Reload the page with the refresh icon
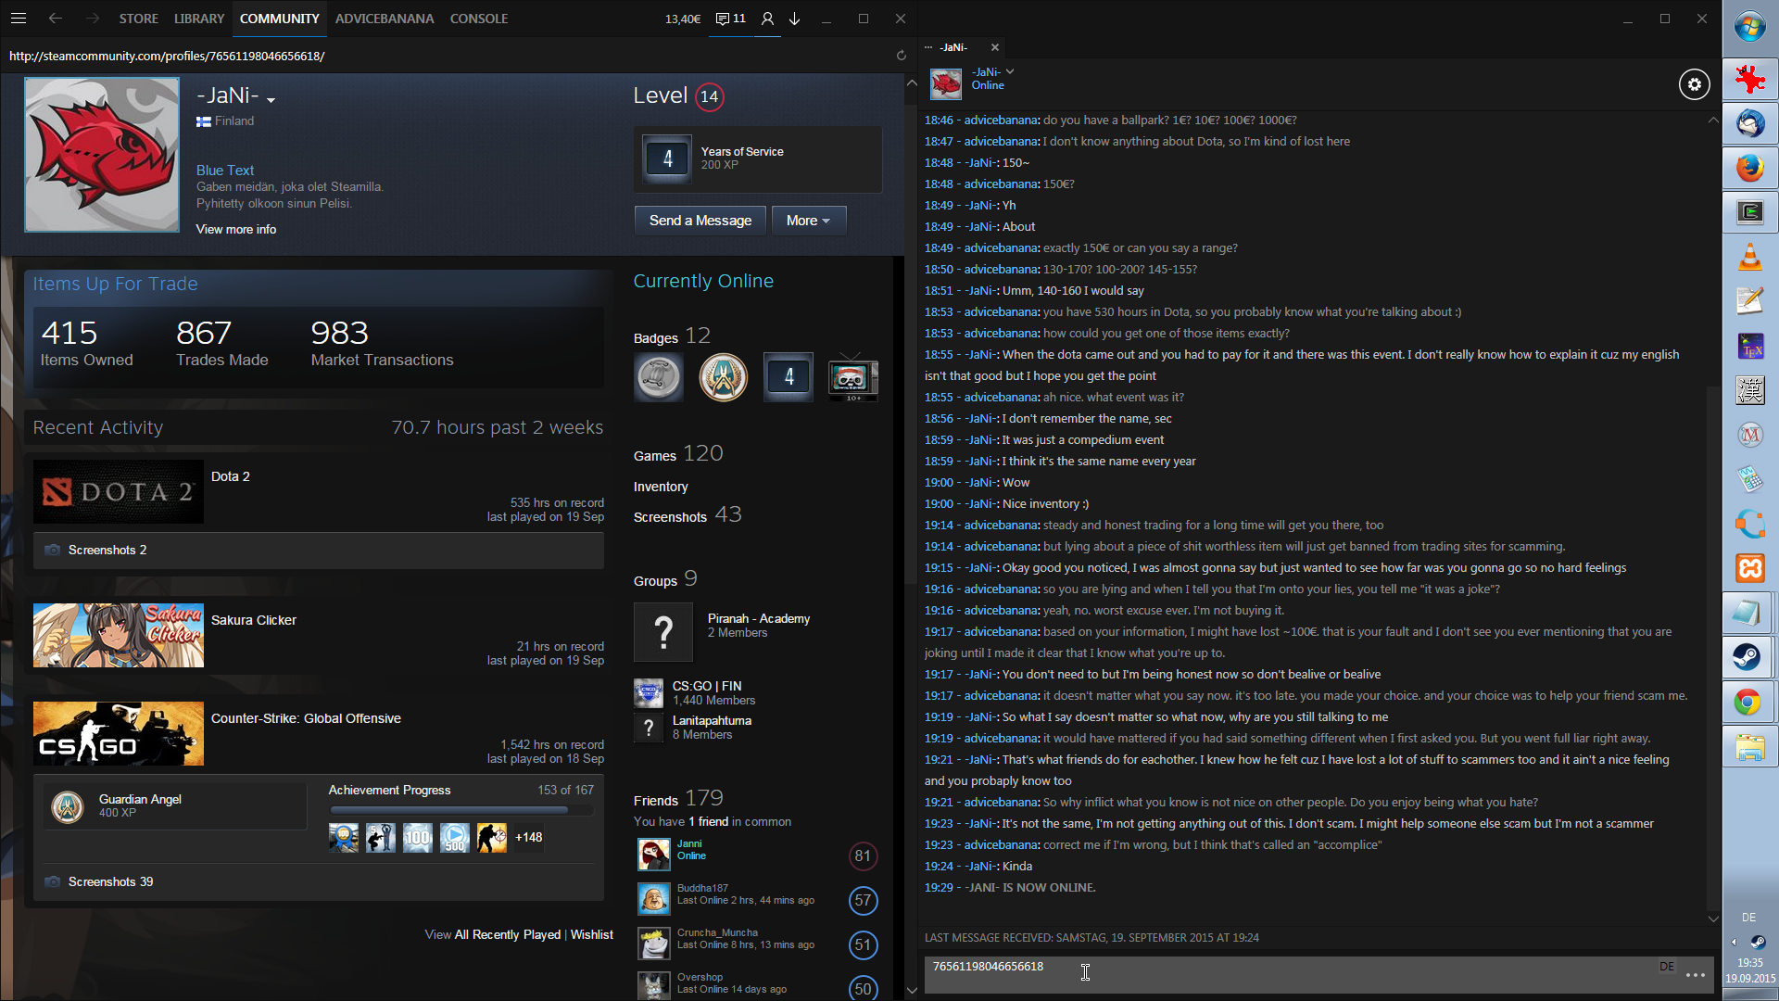The width and height of the screenshot is (1779, 1001). pos(901,56)
